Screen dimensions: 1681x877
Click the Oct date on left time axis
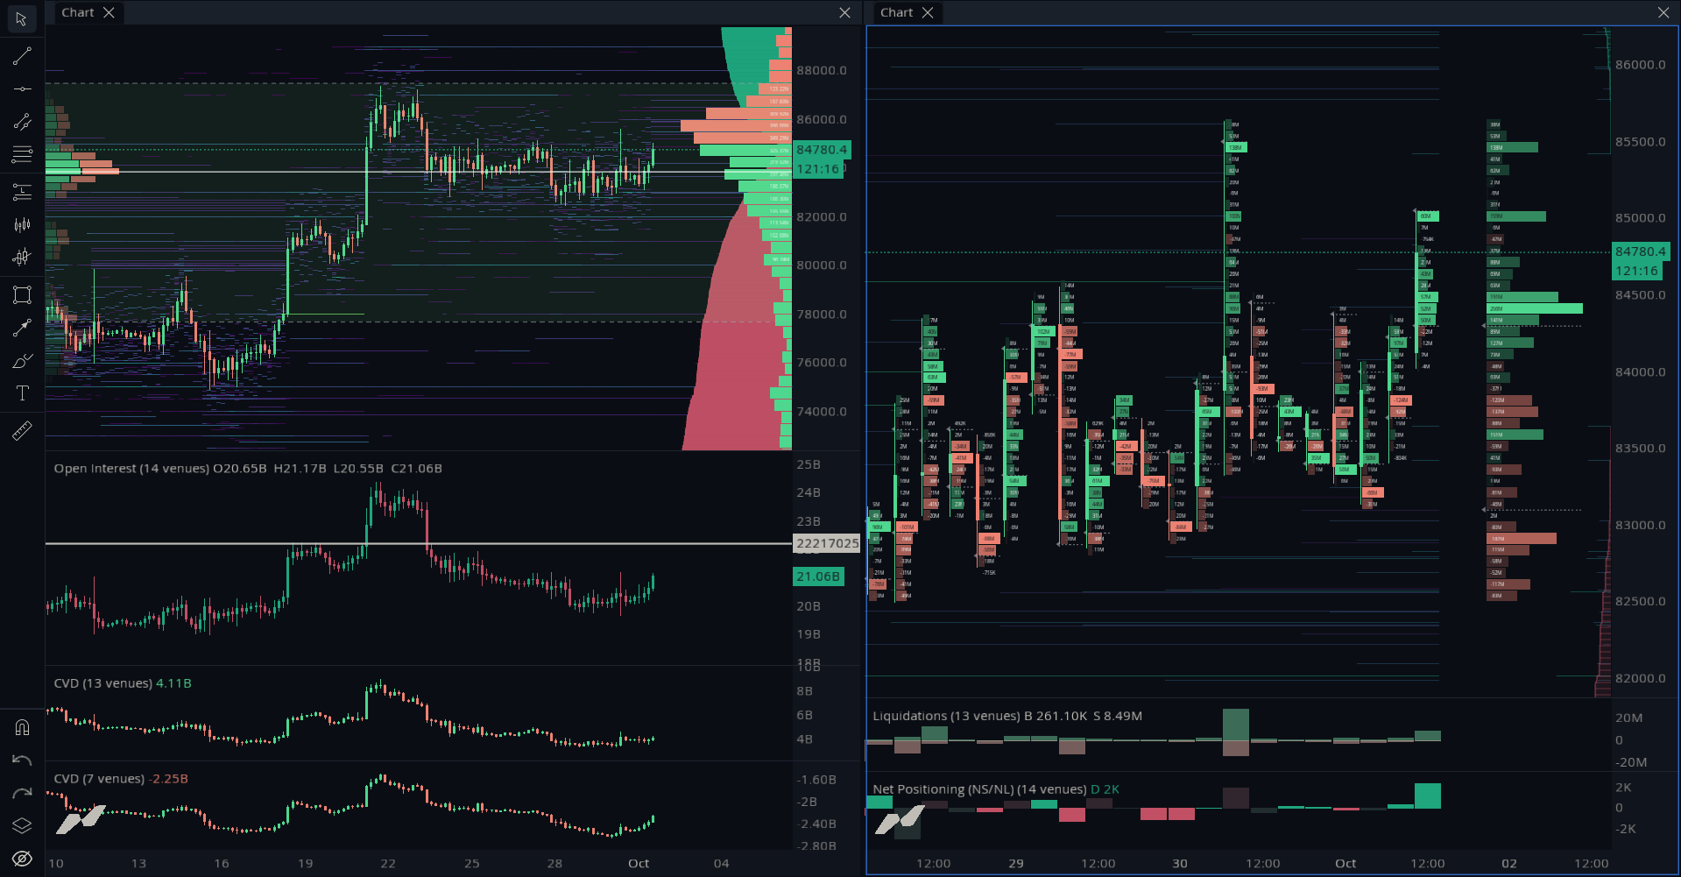[x=639, y=863]
